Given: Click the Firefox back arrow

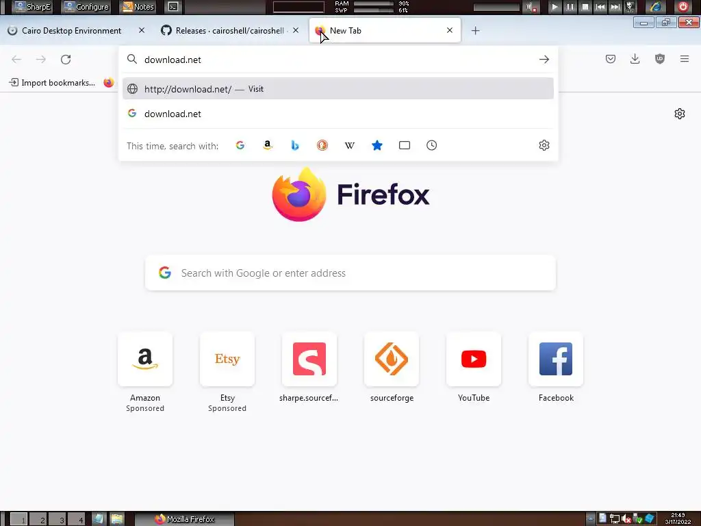Looking at the screenshot, I should [16, 60].
